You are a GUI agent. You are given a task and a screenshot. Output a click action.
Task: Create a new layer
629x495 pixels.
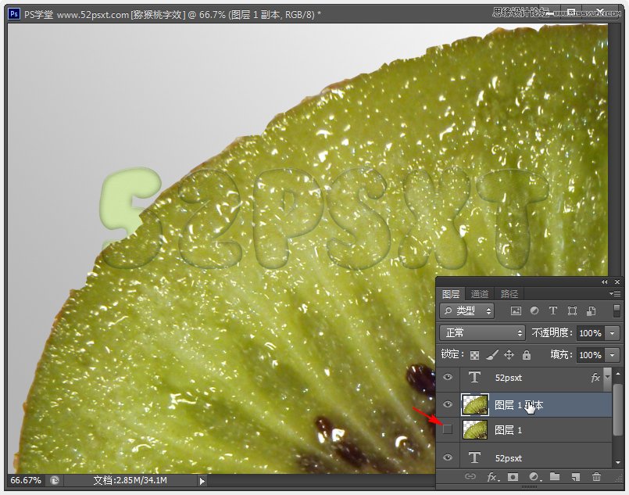(x=574, y=476)
